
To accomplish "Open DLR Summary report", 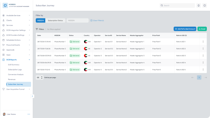I will pos(14,65).
